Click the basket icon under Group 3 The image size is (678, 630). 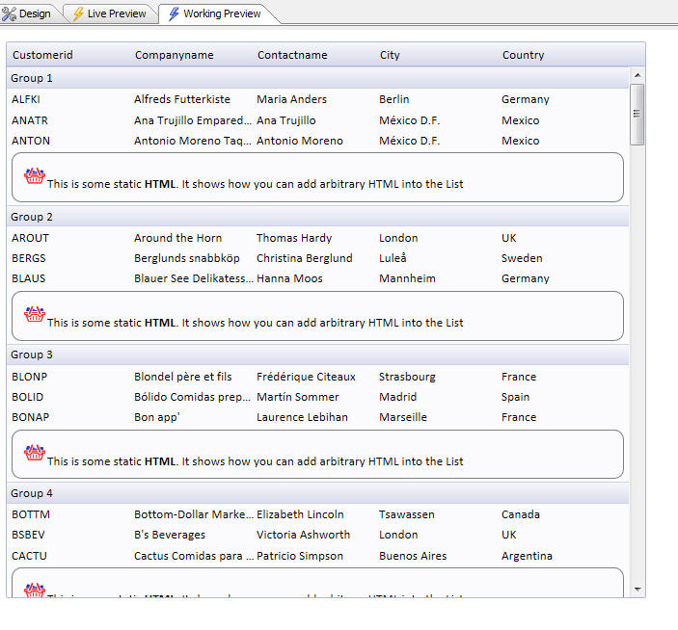coord(35,453)
